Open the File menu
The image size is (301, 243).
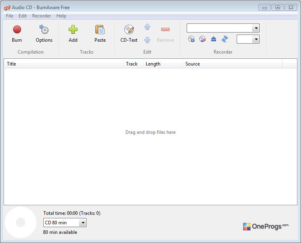(10, 16)
